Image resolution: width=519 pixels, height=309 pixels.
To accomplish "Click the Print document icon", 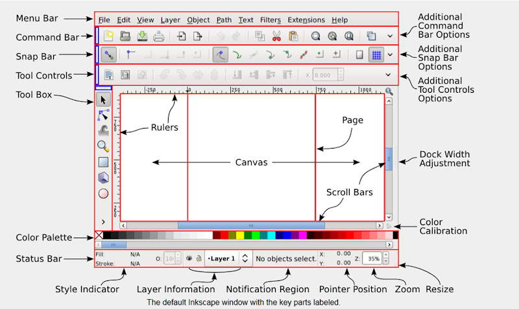I will click(x=158, y=36).
